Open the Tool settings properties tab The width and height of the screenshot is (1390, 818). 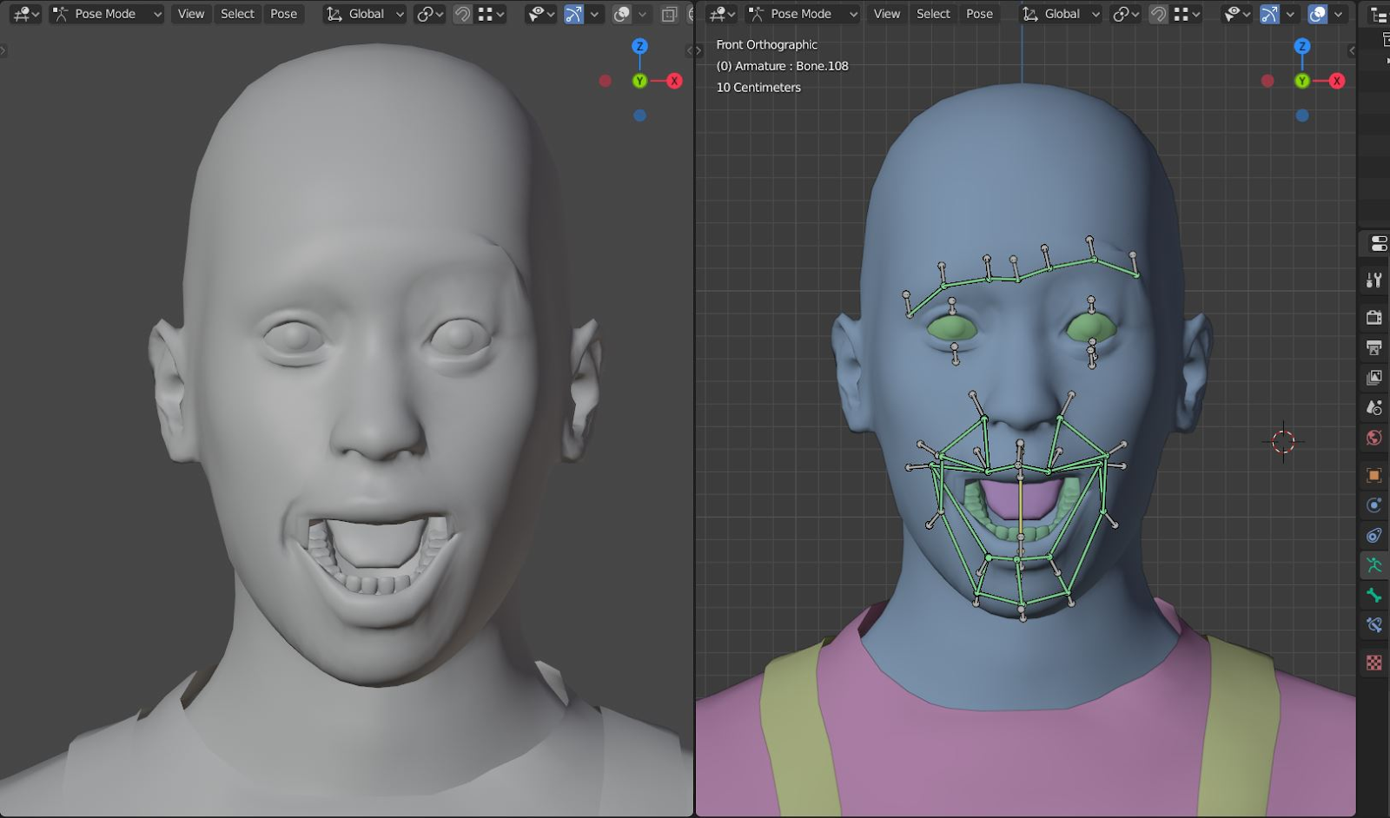(1373, 280)
